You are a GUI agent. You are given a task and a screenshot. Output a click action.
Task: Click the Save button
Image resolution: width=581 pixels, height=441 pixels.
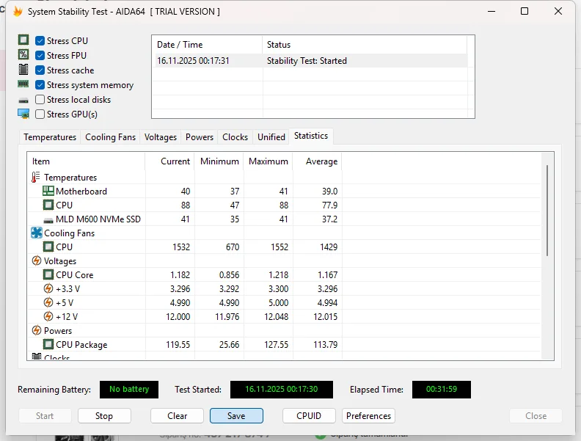click(236, 416)
